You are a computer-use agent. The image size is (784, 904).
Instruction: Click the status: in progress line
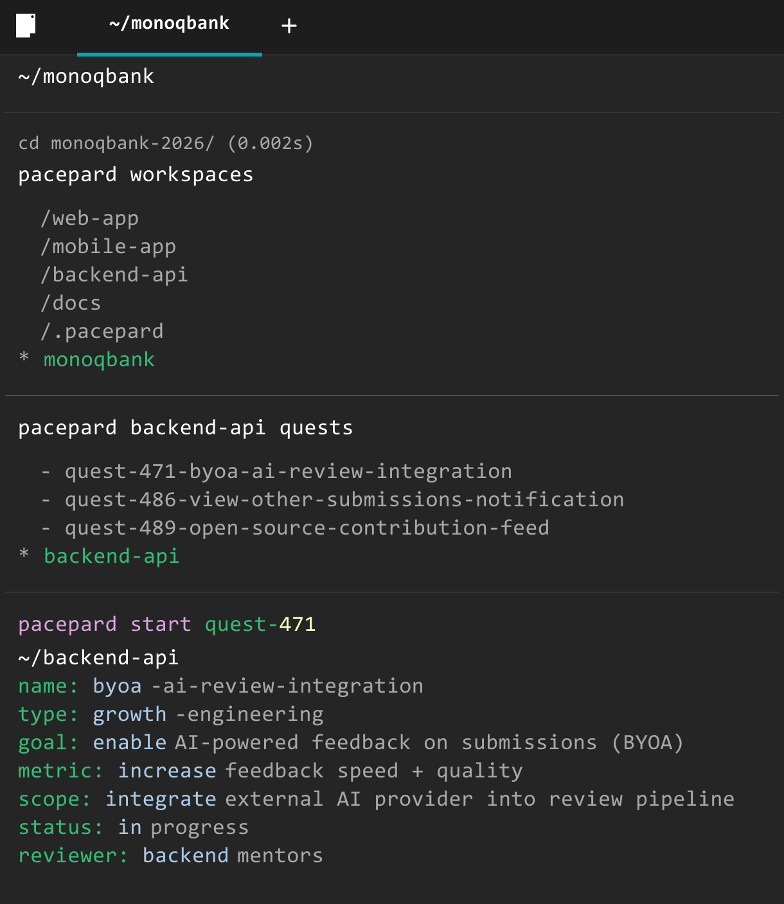click(x=133, y=828)
